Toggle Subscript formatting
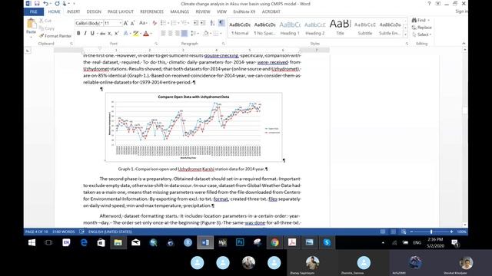492x276 pixels. [x=109, y=33]
